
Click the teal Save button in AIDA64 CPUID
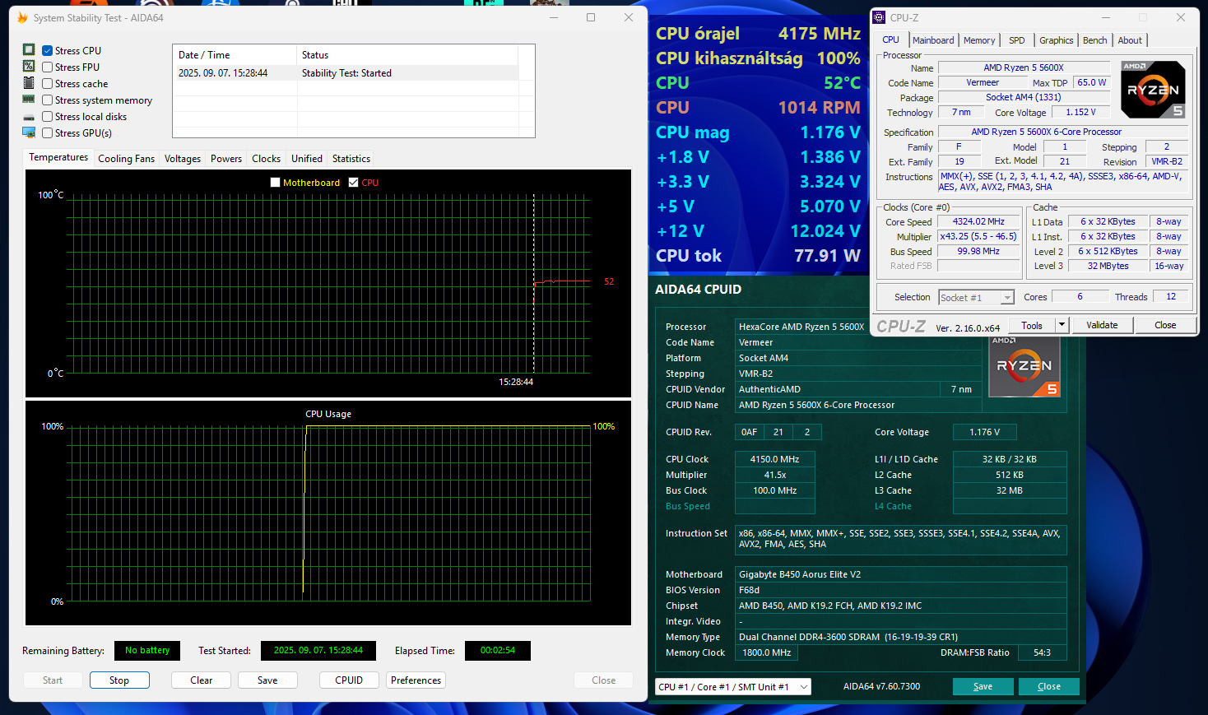983,686
